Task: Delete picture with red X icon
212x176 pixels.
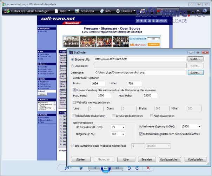Action: point(148,168)
